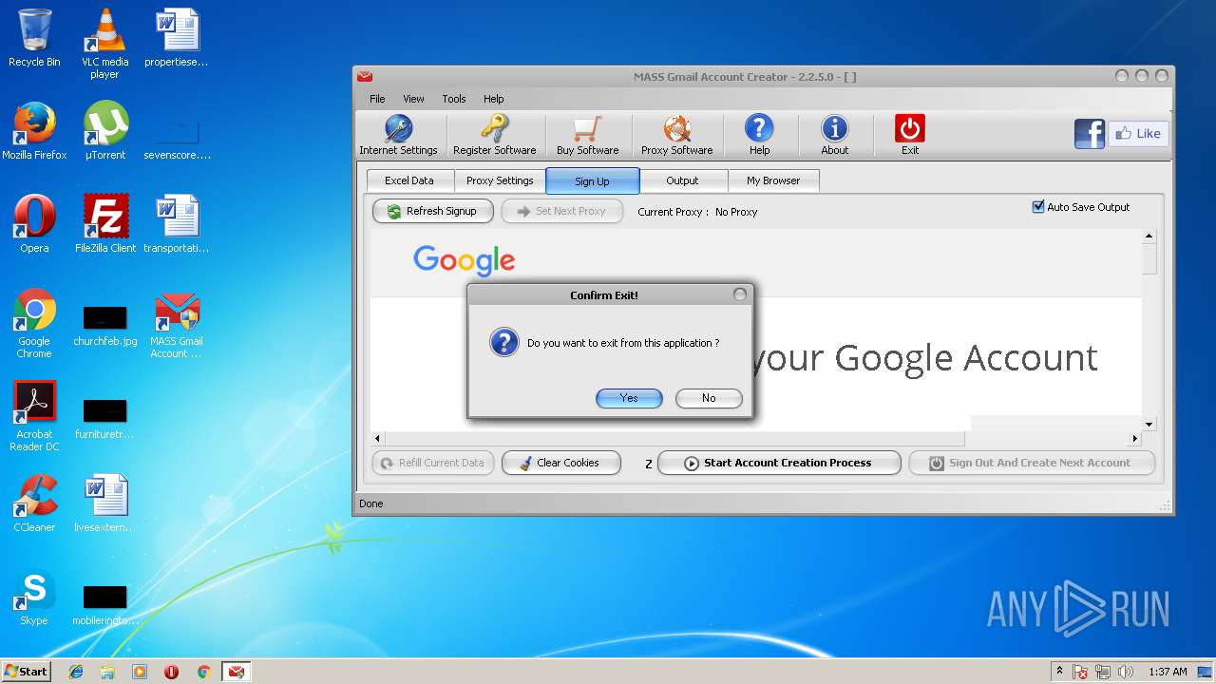Click Chrome icon in taskbar
This screenshot has width=1216, height=684.
(x=203, y=672)
